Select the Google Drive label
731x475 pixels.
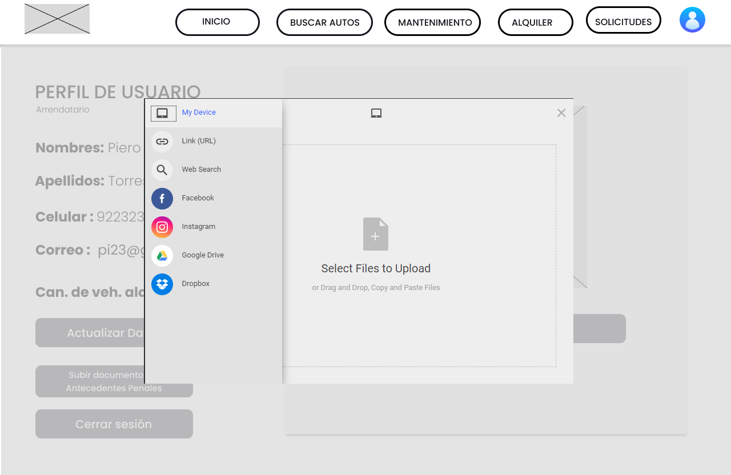(x=203, y=255)
